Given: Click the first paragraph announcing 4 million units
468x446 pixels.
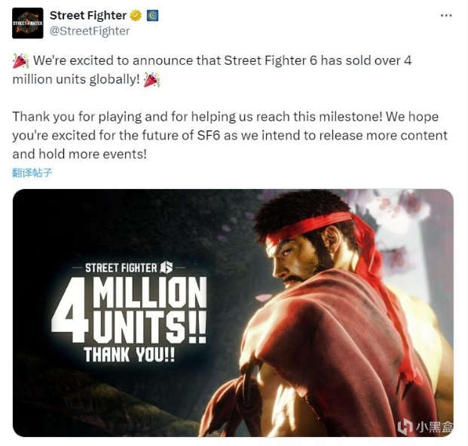Looking at the screenshot, I should (212, 70).
